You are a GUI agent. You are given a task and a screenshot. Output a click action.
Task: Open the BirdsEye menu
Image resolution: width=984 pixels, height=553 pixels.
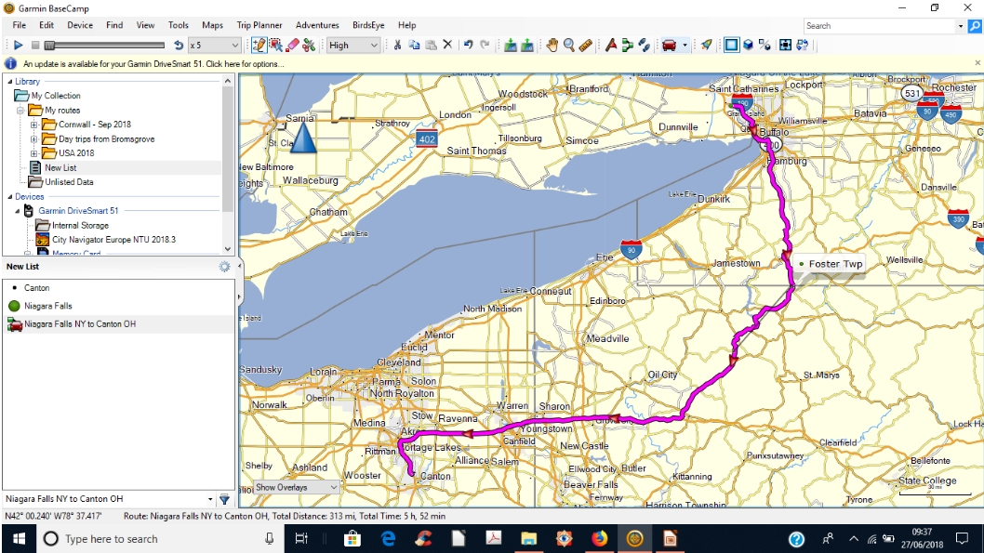tap(369, 25)
